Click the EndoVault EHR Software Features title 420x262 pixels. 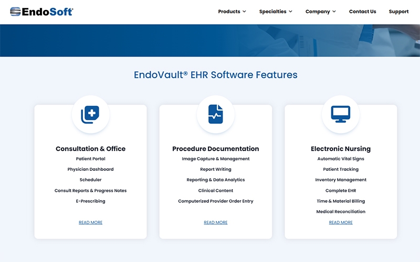tap(216, 75)
